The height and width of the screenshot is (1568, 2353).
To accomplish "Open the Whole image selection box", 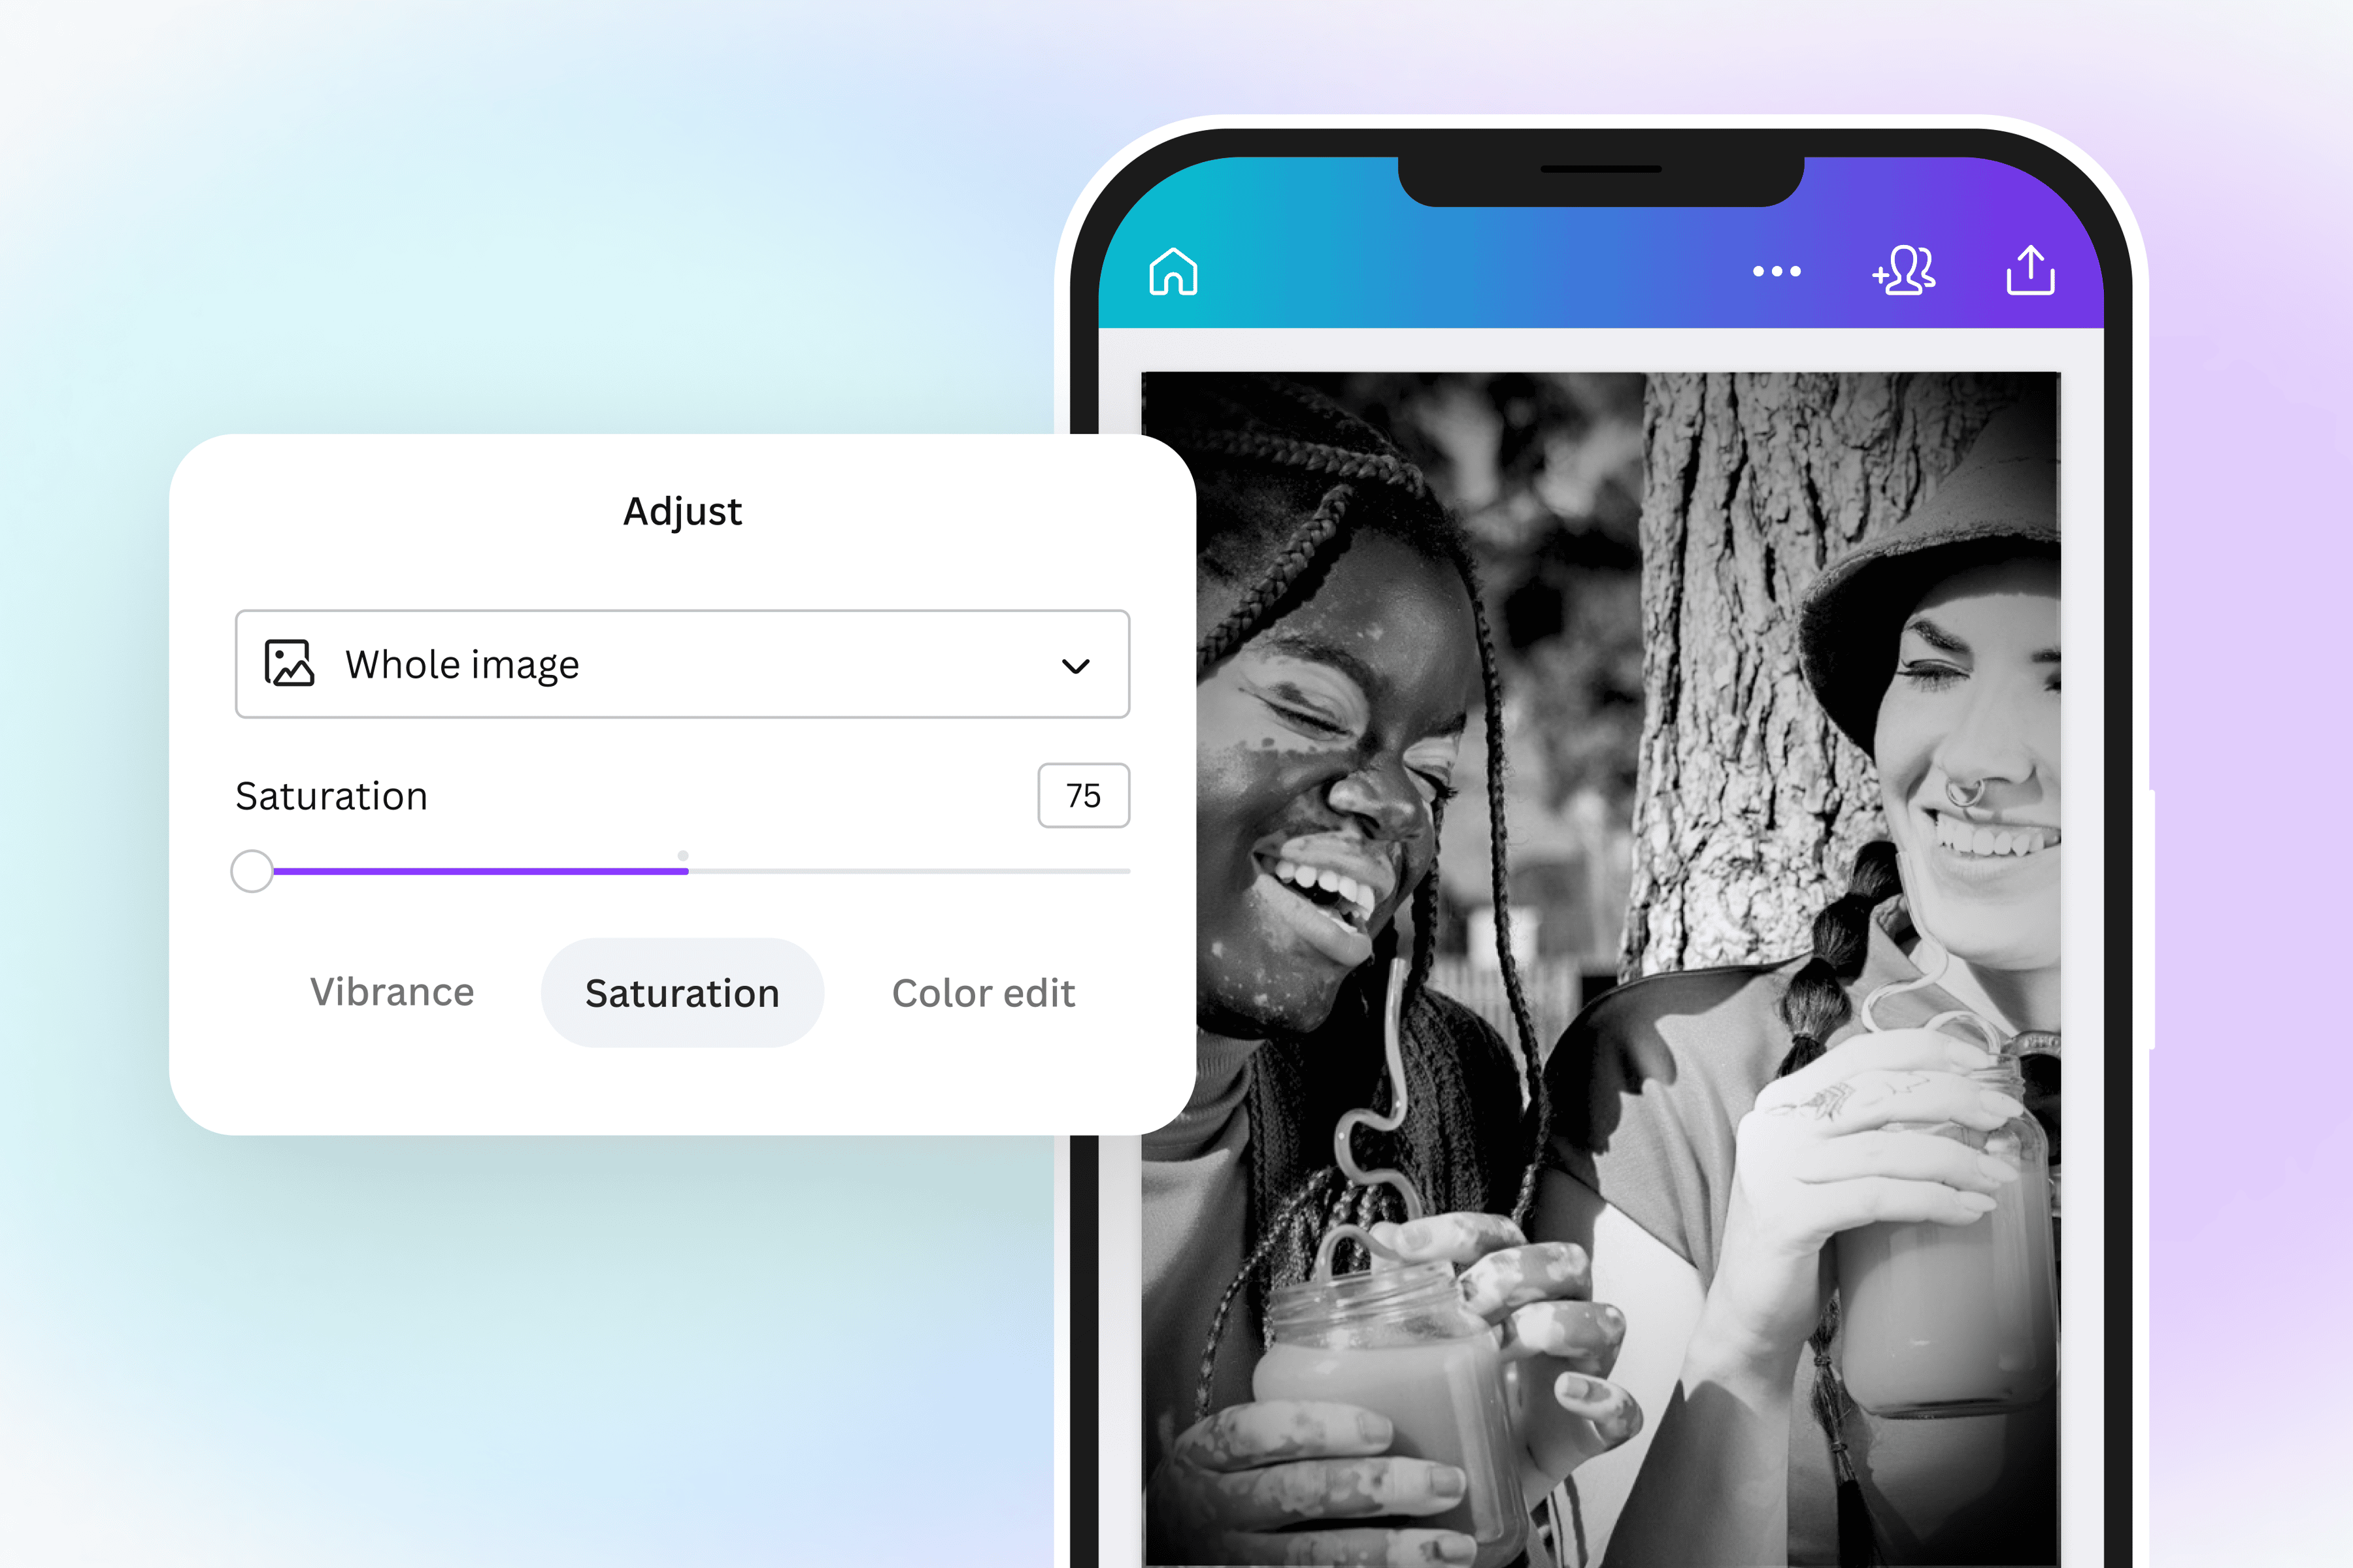I will [682, 664].
